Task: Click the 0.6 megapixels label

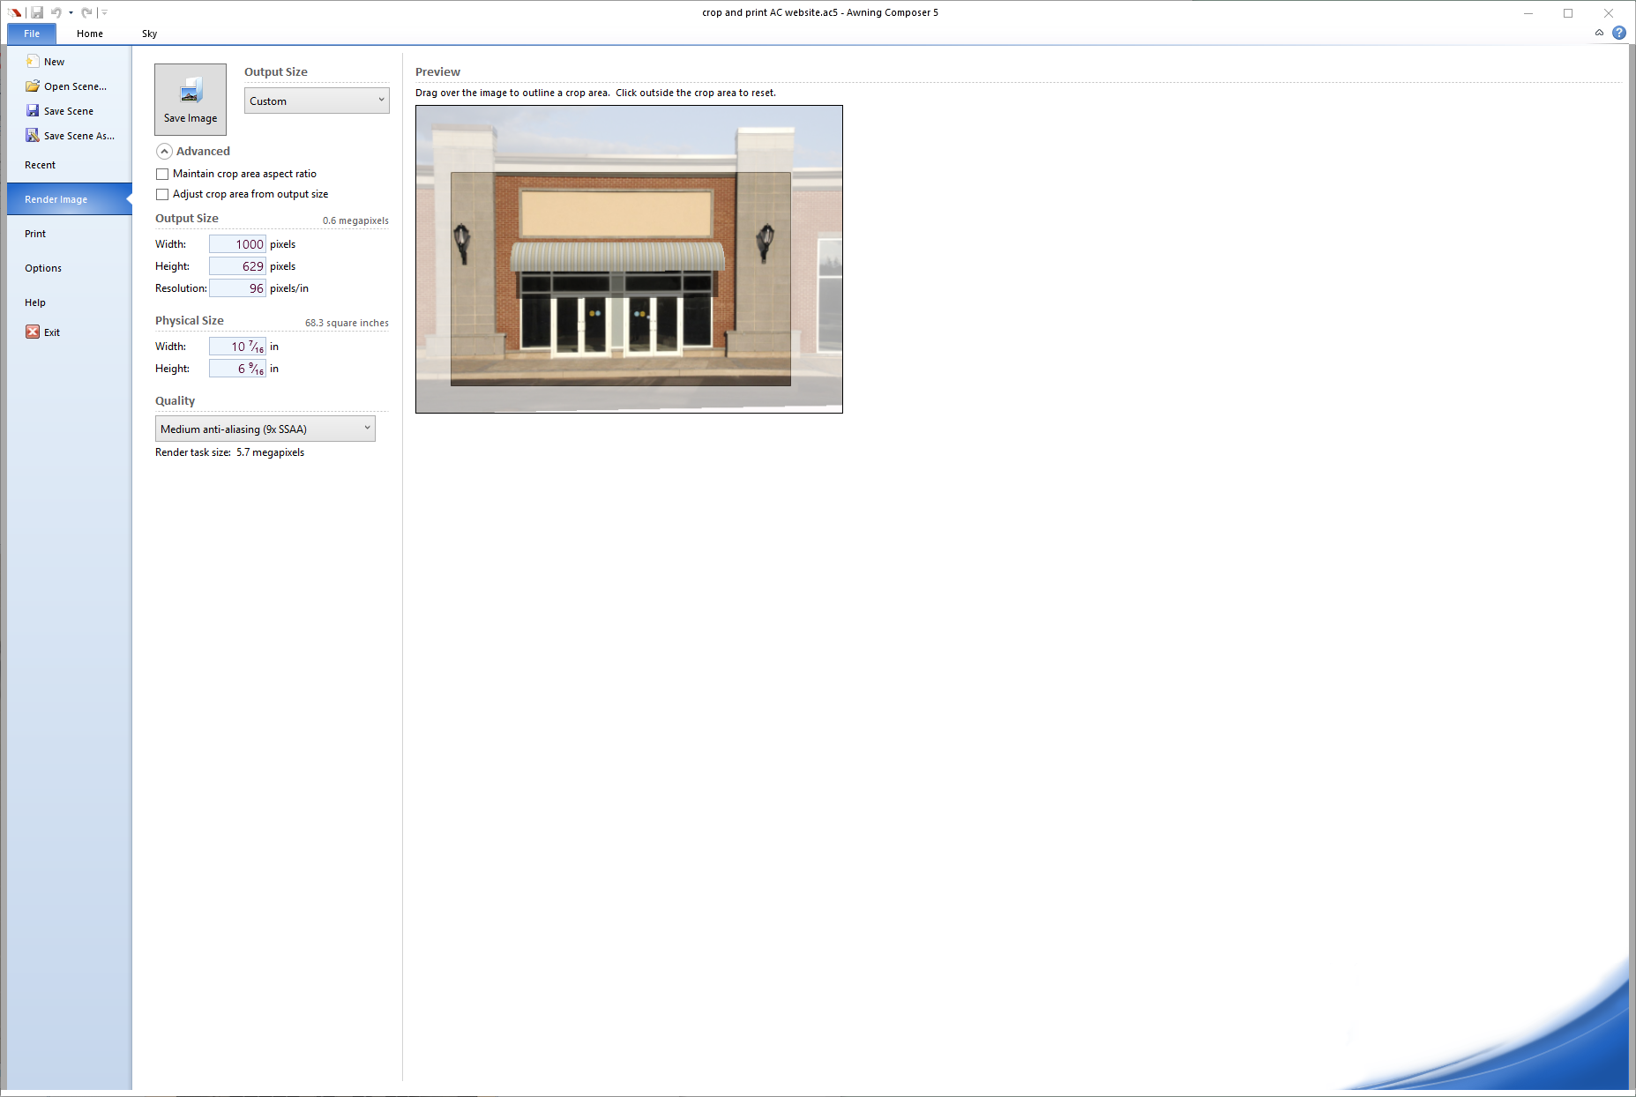Action: click(355, 220)
